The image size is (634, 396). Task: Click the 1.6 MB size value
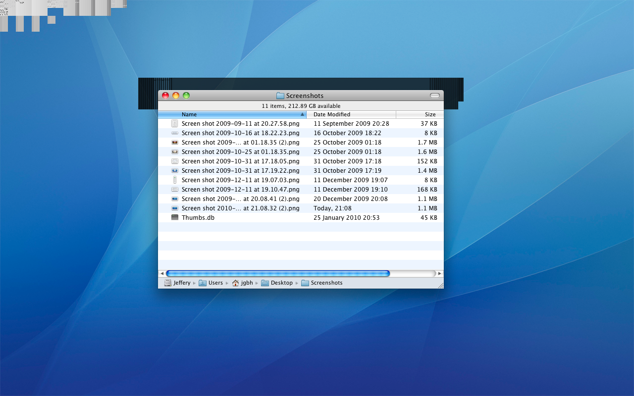(427, 152)
